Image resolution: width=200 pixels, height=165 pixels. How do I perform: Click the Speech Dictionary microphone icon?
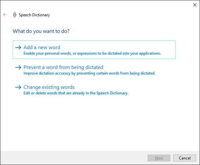[x=15, y=15]
